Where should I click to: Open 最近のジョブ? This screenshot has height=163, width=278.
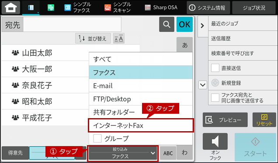(243, 24)
